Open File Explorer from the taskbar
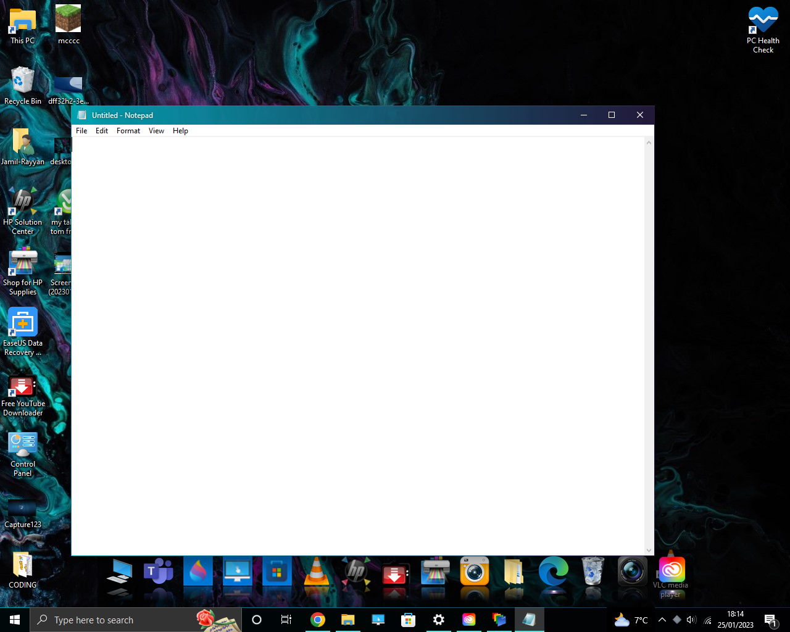Viewport: 790px width, 632px height. tap(348, 620)
